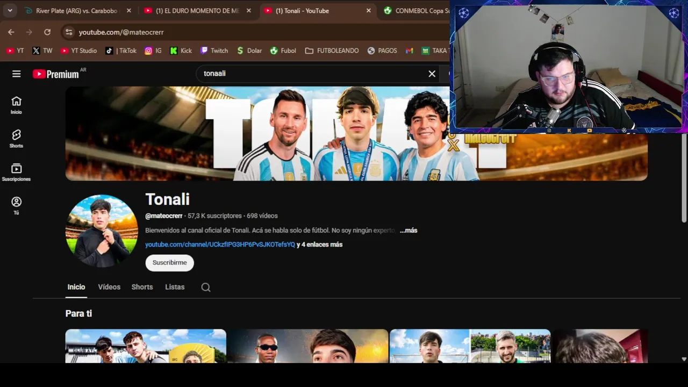Open Suscripciones in the sidebar
Viewport: 688px width, 387px height.
tap(16, 172)
